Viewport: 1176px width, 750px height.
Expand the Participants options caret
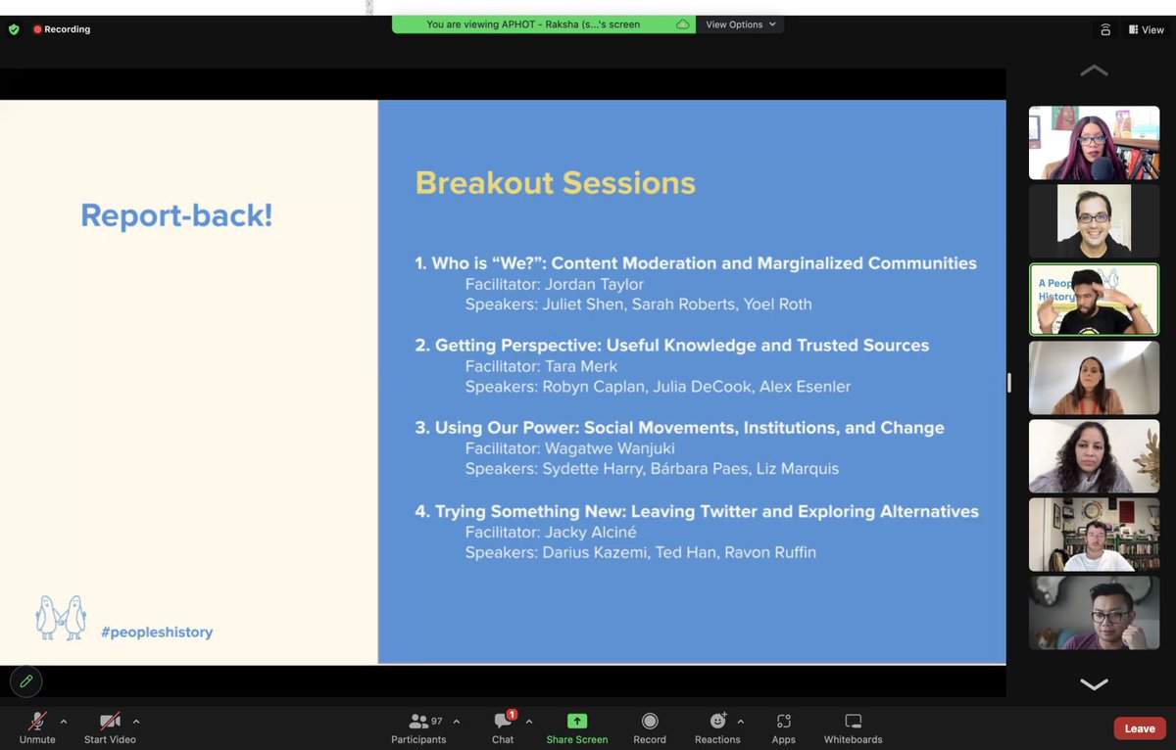point(457,722)
